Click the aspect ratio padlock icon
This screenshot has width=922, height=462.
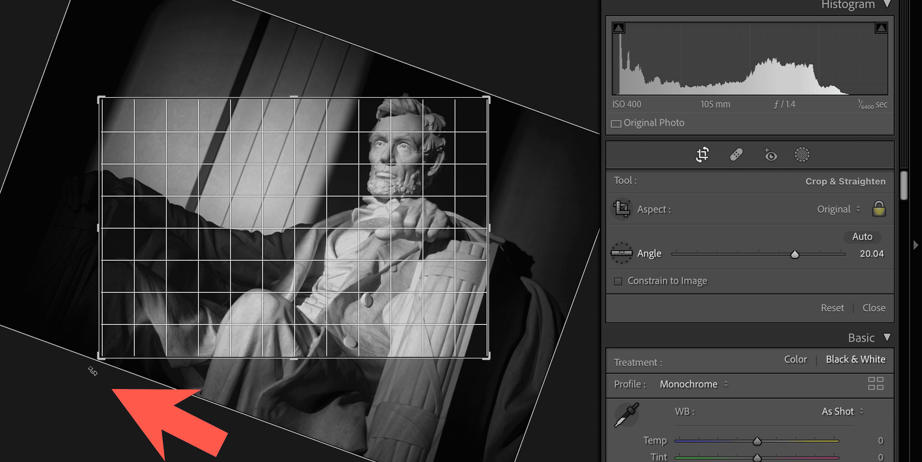[879, 209]
